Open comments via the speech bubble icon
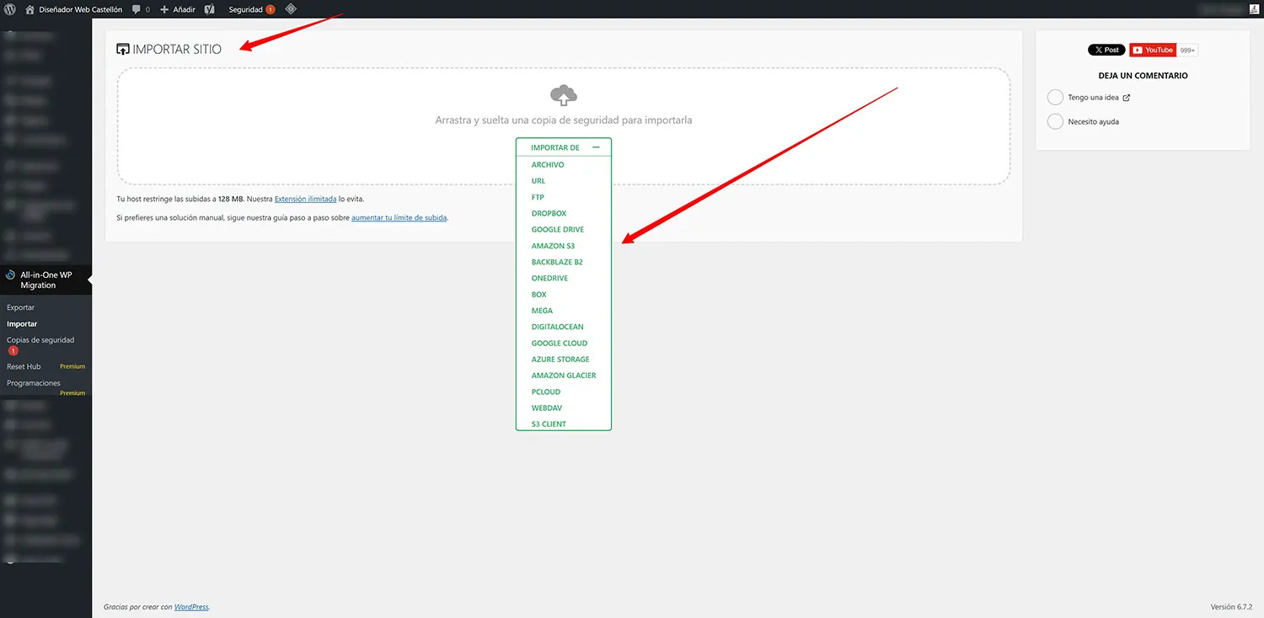Viewport: 1264px width, 618px height. pyautogui.click(x=135, y=9)
